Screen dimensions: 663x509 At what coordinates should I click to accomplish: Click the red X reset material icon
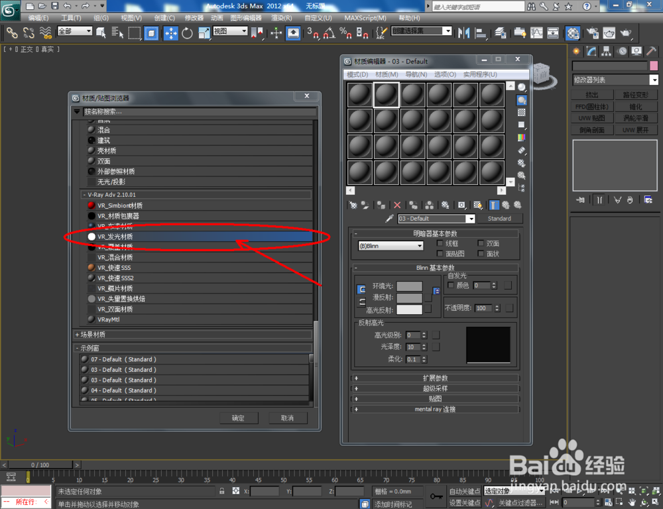pos(397,205)
